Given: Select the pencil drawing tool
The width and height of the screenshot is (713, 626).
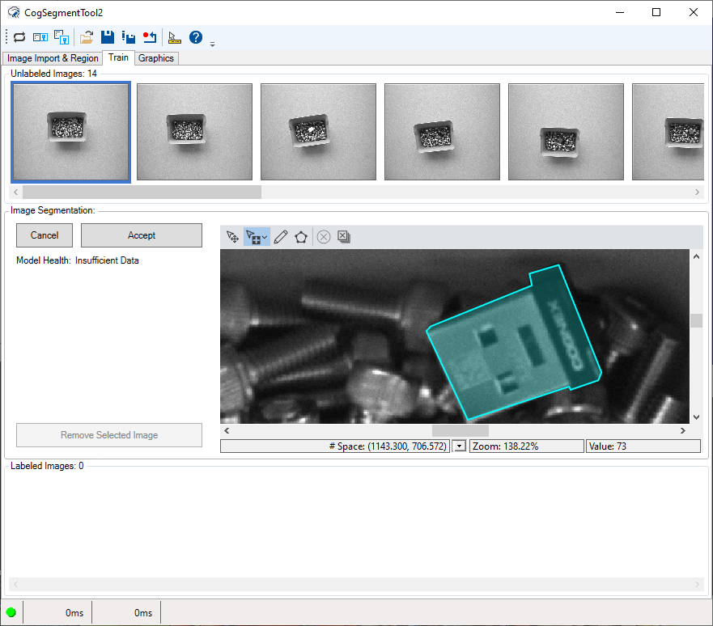Looking at the screenshot, I should click(x=281, y=236).
